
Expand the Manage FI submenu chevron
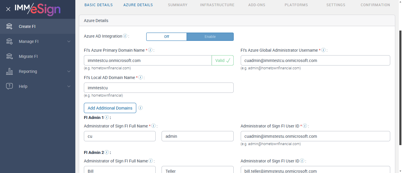point(69,41)
